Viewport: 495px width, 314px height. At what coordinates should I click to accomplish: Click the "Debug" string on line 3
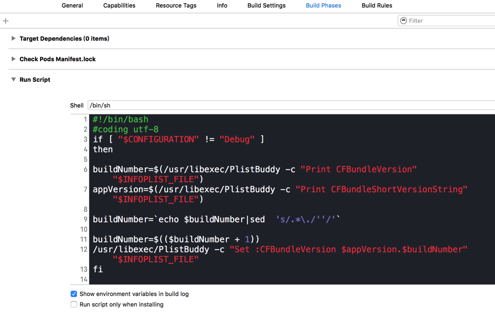(237, 139)
